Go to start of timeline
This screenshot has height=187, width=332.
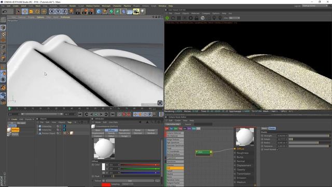(x=80, y=114)
